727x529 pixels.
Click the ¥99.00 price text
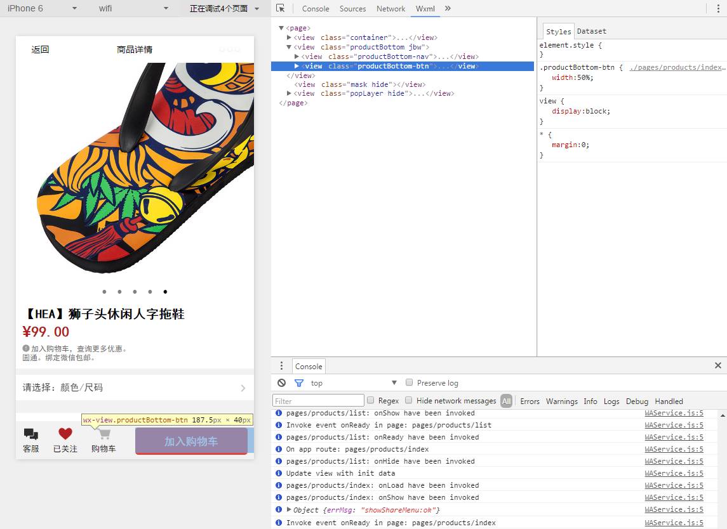click(x=46, y=332)
